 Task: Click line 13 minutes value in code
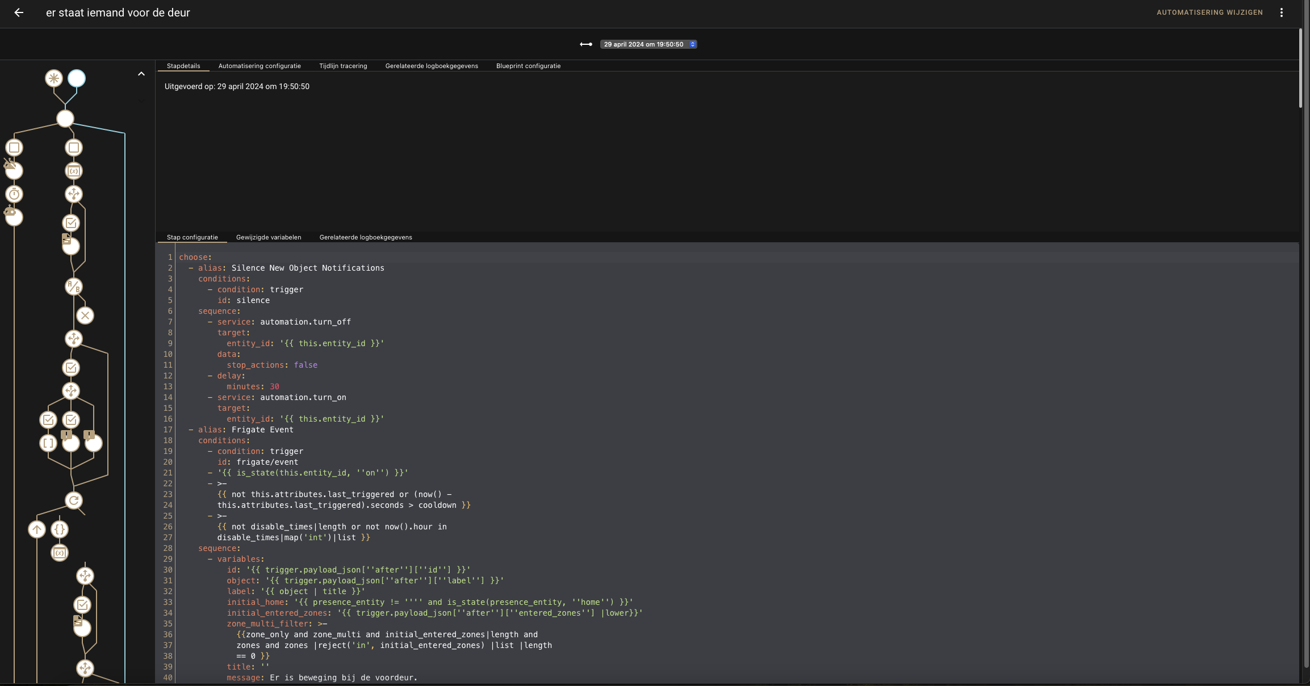pos(274,386)
